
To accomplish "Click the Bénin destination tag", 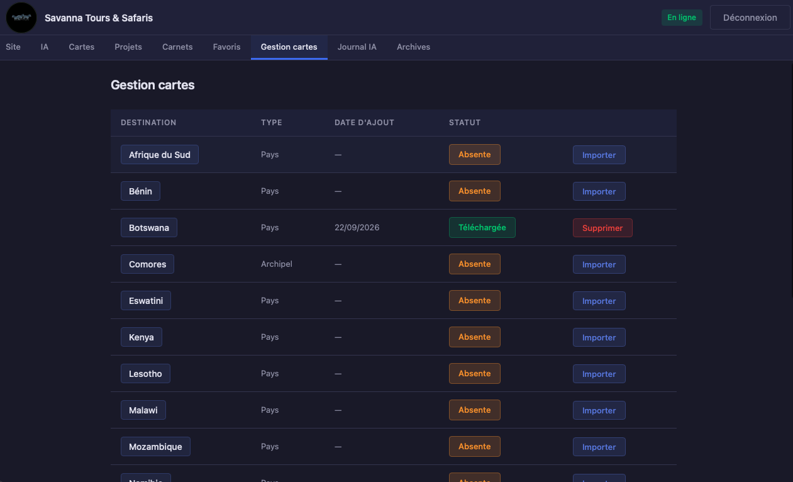I will coord(140,191).
